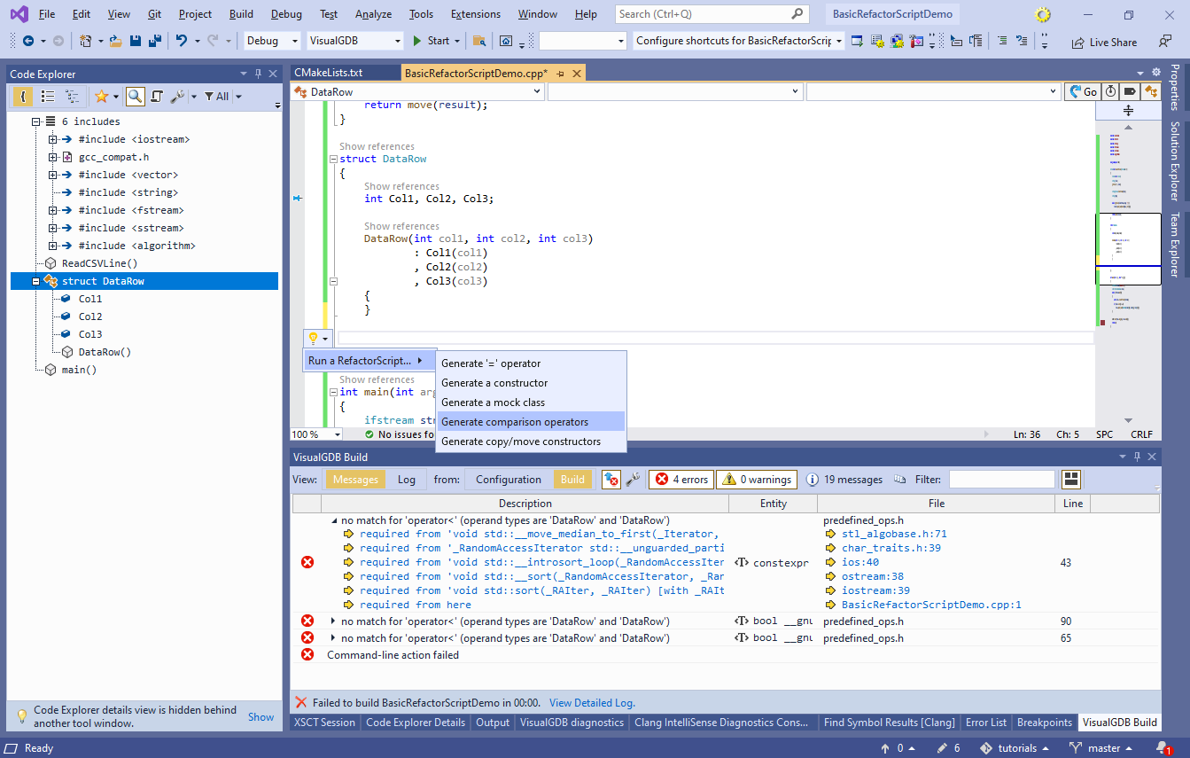Toggle the Log view button
Screen dimensions: 1190x758
(x=407, y=480)
